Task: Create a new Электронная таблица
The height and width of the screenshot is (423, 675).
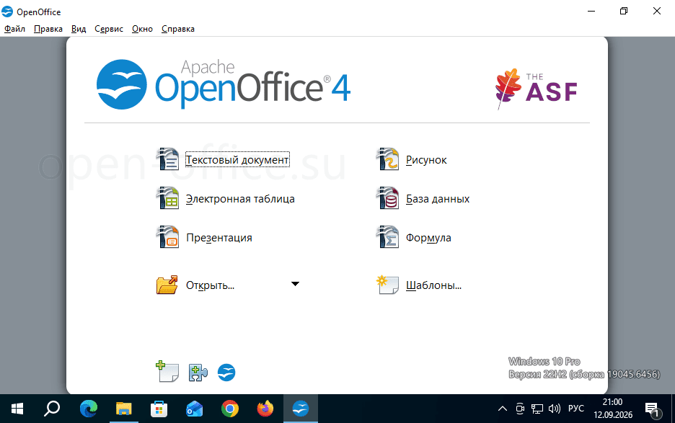Action: [x=240, y=199]
